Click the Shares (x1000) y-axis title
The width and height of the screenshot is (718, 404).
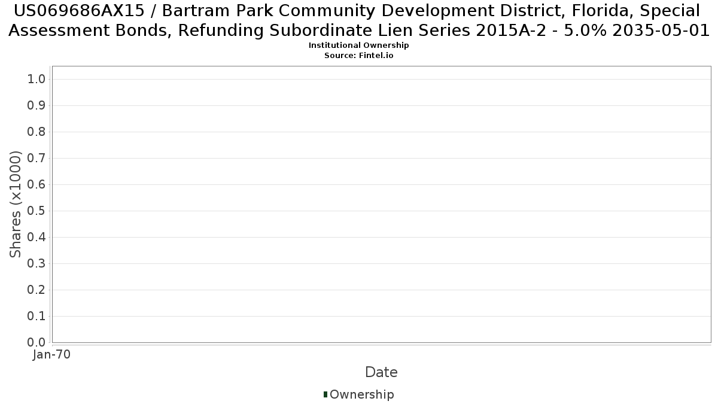coord(16,205)
